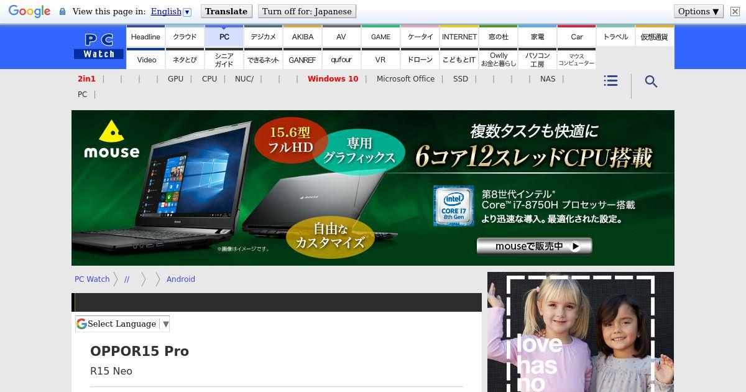
Task: Click the Google logo in translate bar
Action: (x=29, y=11)
